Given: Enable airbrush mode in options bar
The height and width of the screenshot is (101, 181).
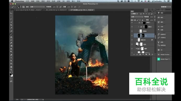Looking at the screenshot, I should [75, 7].
